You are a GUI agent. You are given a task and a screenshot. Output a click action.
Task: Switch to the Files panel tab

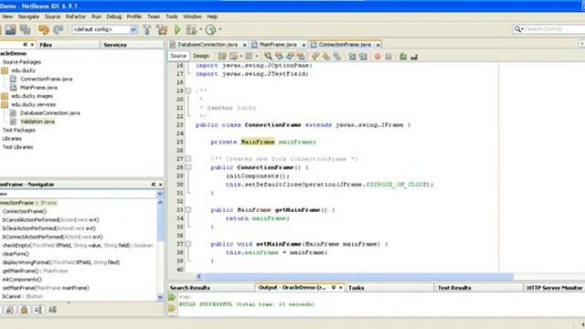click(46, 45)
